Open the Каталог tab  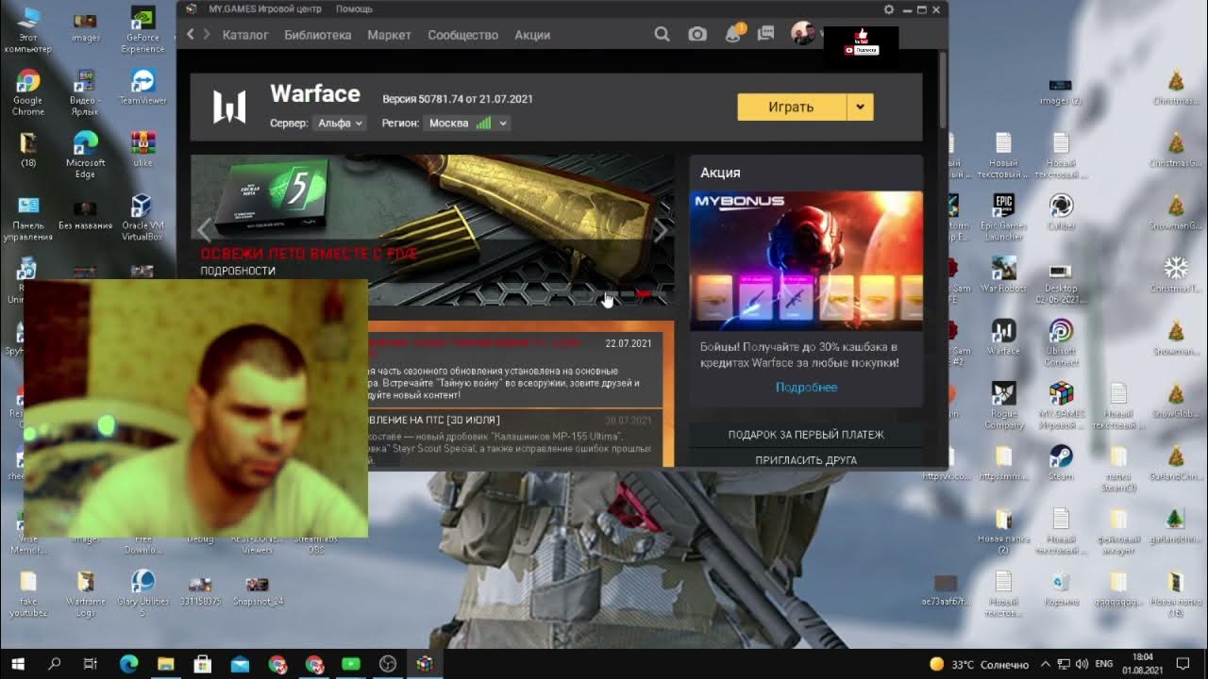tap(245, 35)
